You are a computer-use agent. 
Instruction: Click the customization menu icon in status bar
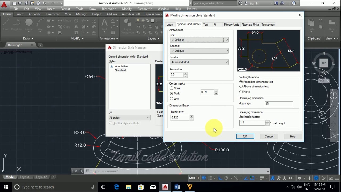coord(337,178)
